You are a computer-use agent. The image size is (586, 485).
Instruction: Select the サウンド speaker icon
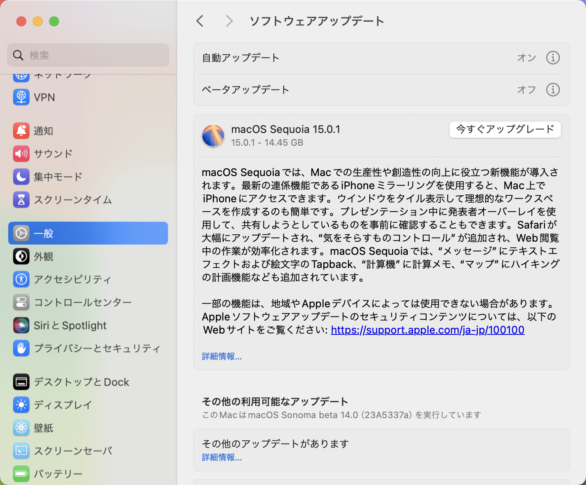[x=21, y=154]
